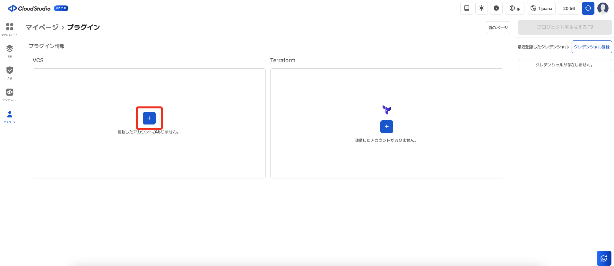The height and width of the screenshot is (266, 614).
Task: Go to 資産 assets section
Action: click(10, 50)
